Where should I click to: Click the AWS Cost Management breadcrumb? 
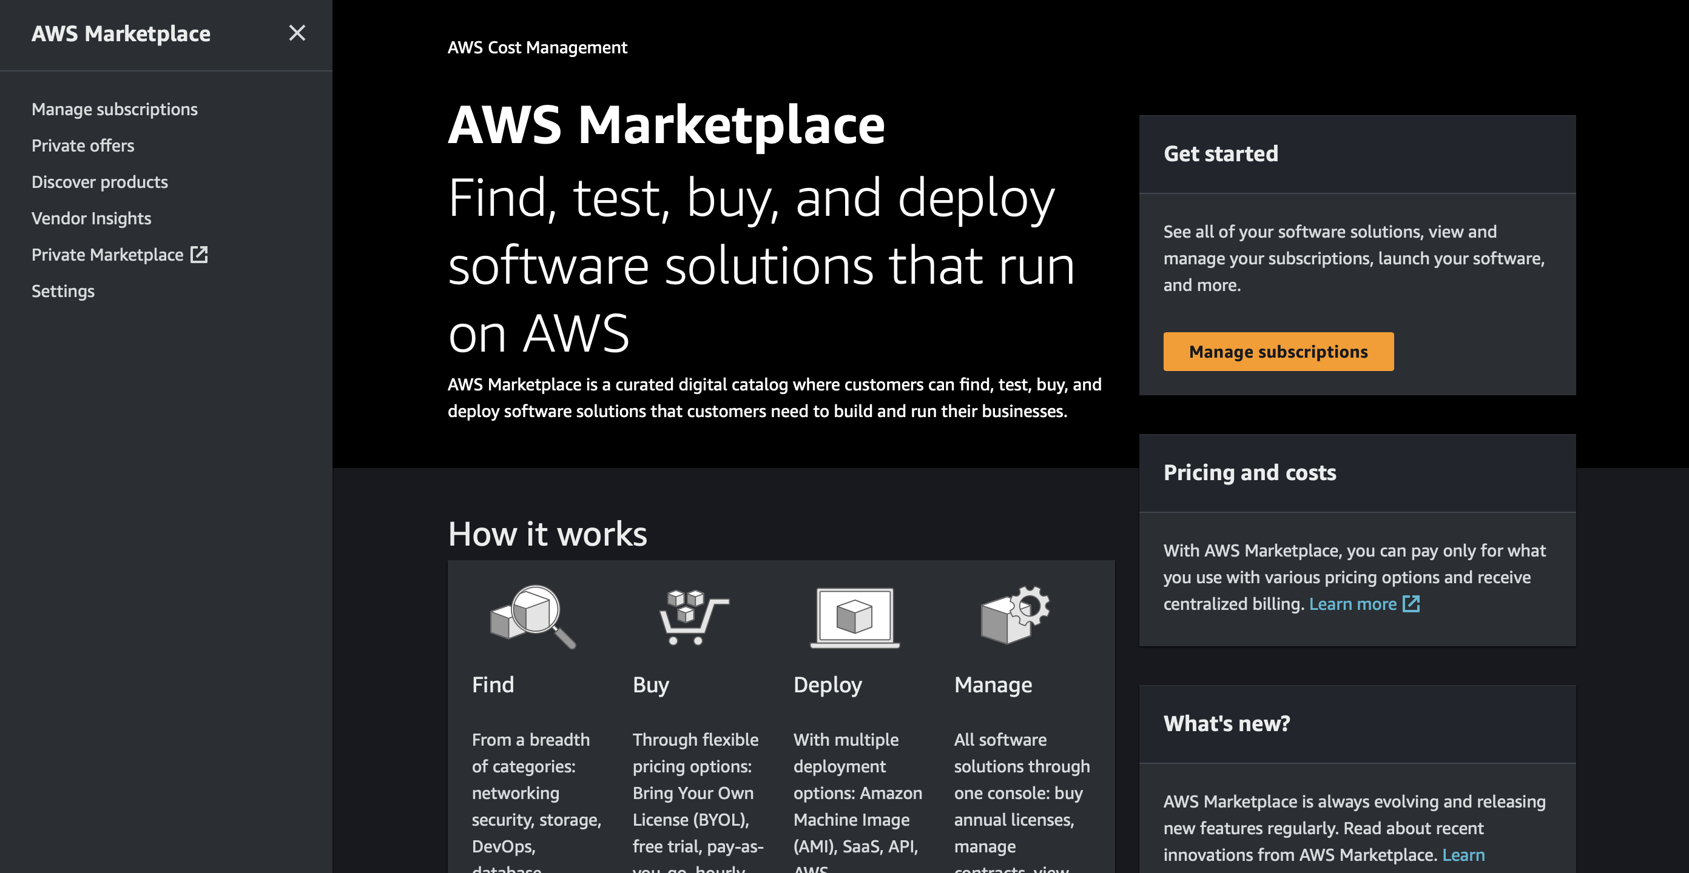pyautogui.click(x=537, y=47)
